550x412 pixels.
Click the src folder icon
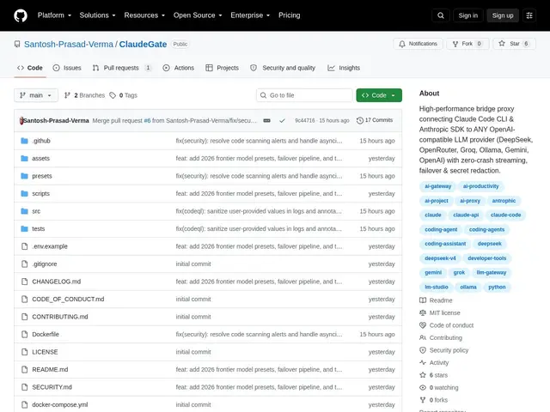pos(24,211)
